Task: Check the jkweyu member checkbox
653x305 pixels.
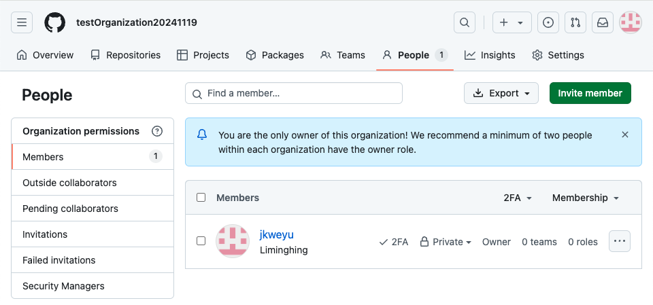Action: [201, 241]
